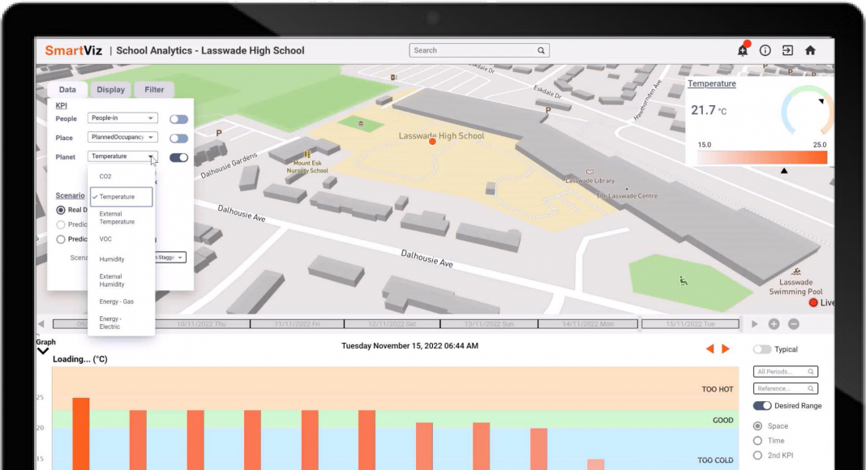The height and width of the screenshot is (470, 866).
Task: Open the Temperature link in legend panel
Action: tap(712, 83)
